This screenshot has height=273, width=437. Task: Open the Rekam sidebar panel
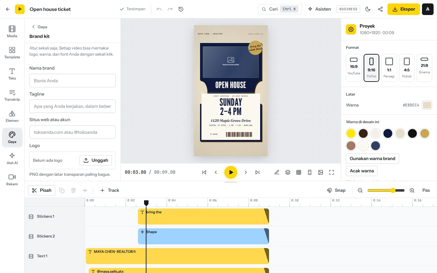point(12,180)
